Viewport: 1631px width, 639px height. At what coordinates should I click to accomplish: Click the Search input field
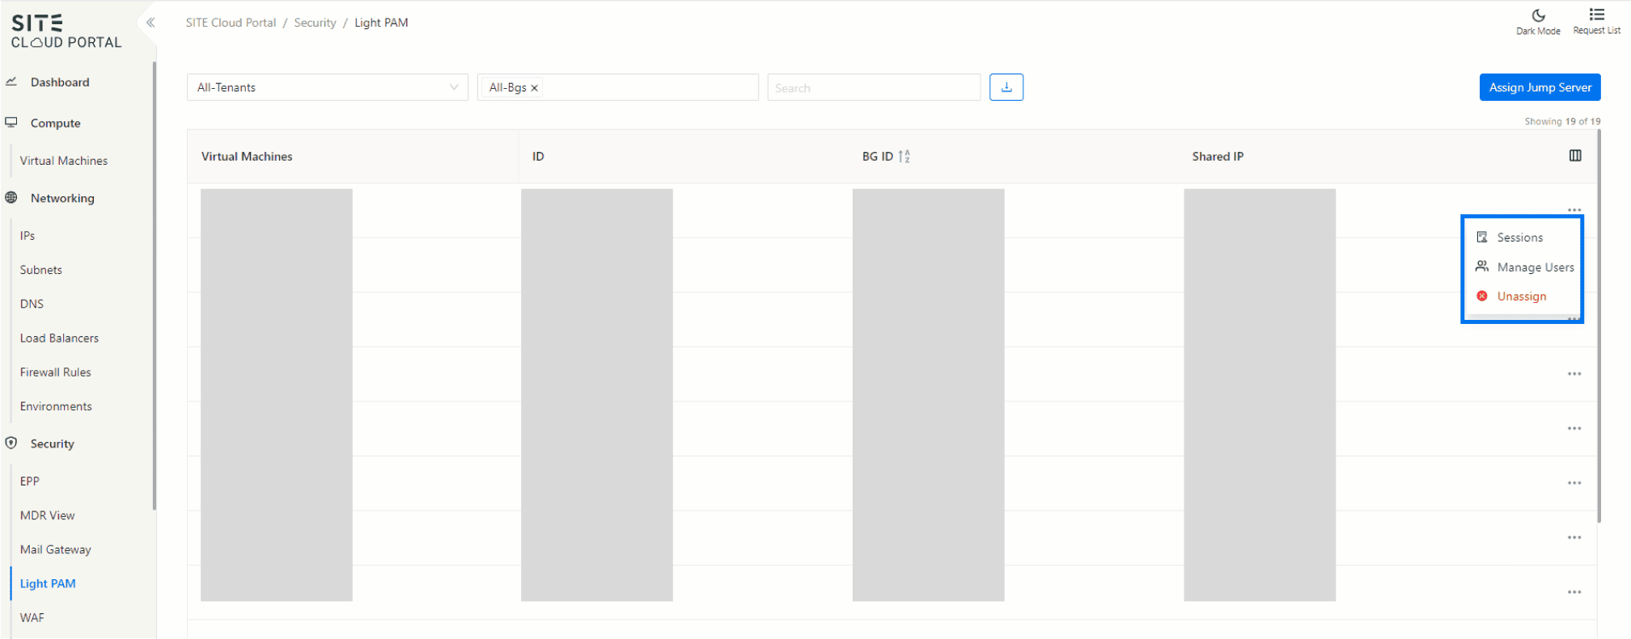873,87
